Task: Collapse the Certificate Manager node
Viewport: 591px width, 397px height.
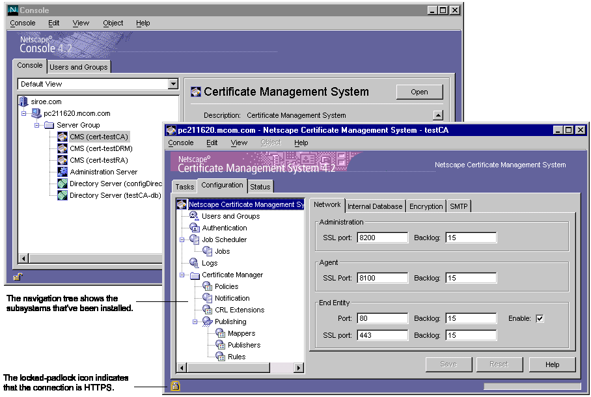Action: (x=182, y=275)
